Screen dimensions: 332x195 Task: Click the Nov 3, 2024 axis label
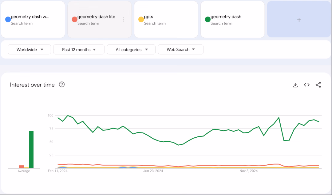[249, 171]
